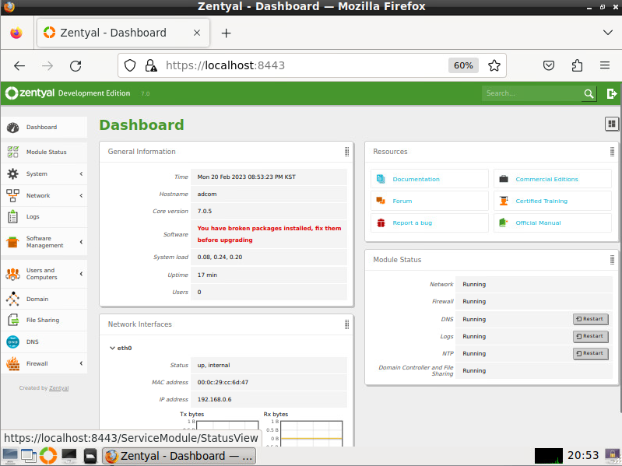Click the blue DNS icon
The width and height of the screenshot is (622, 466).
point(12,342)
